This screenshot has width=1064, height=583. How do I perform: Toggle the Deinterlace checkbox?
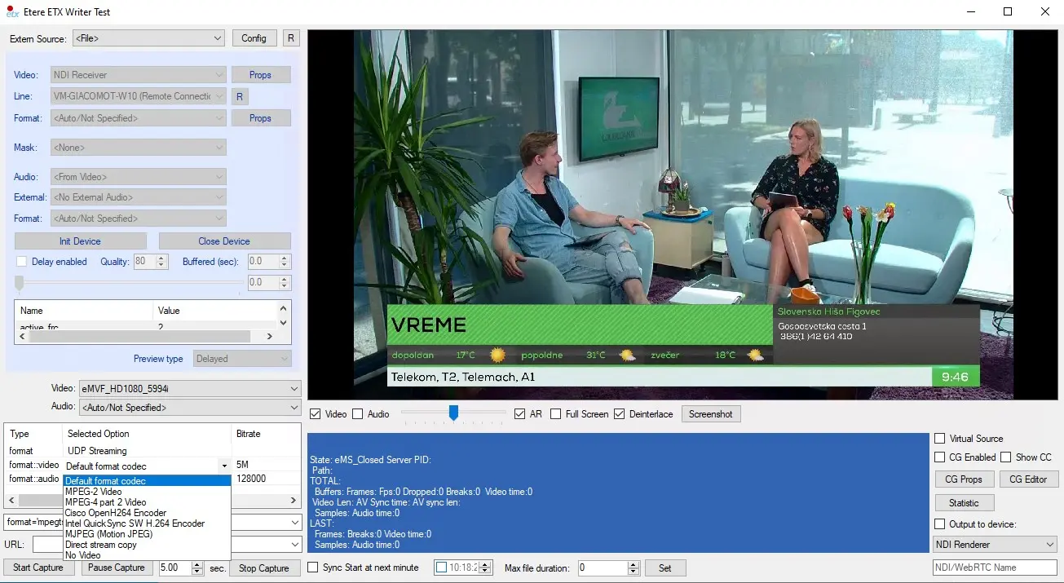(x=619, y=414)
